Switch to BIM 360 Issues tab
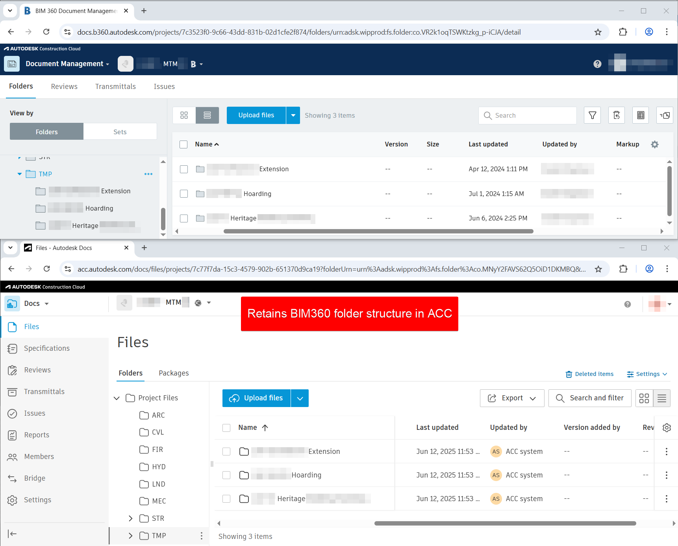 pos(164,87)
